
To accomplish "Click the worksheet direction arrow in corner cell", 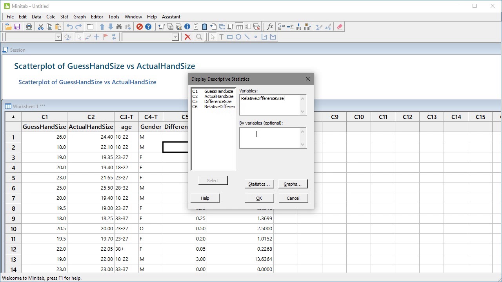I will click(x=13, y=117).
